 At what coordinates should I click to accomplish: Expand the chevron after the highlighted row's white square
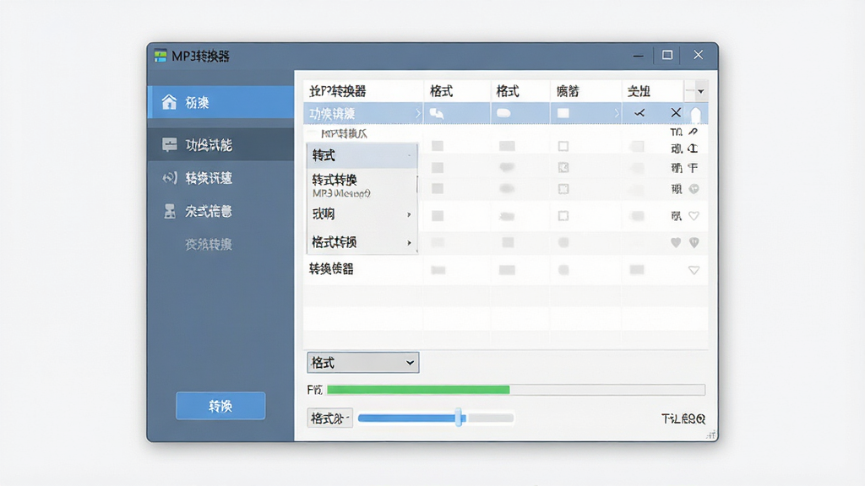pyautogui.click(x=616, y=113)
